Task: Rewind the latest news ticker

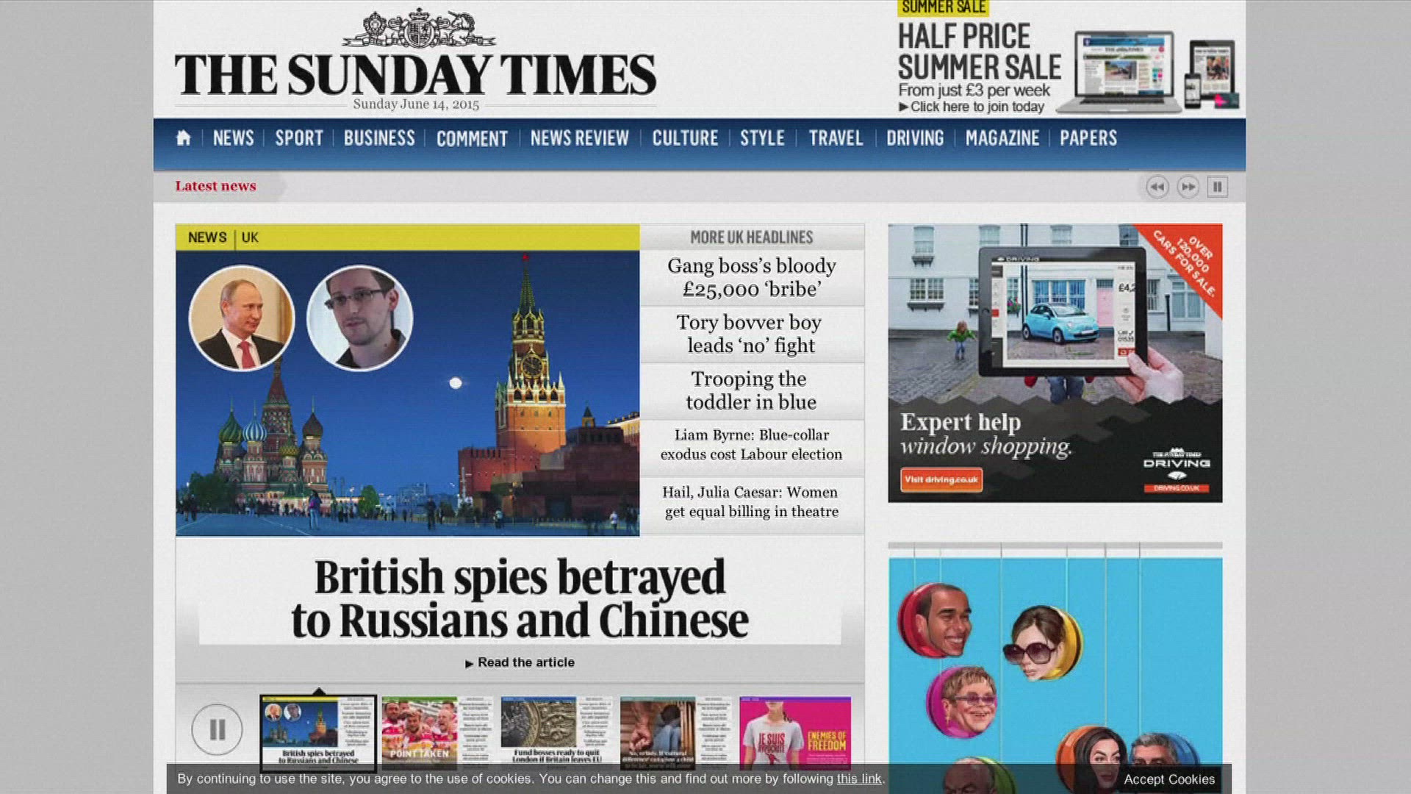Action: pyautogui.click(x=1157, y=187)
